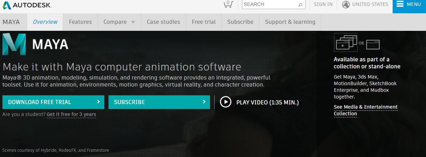Click the collection windows icon
The height and width of the screenshot is (157, 426).
346,42
